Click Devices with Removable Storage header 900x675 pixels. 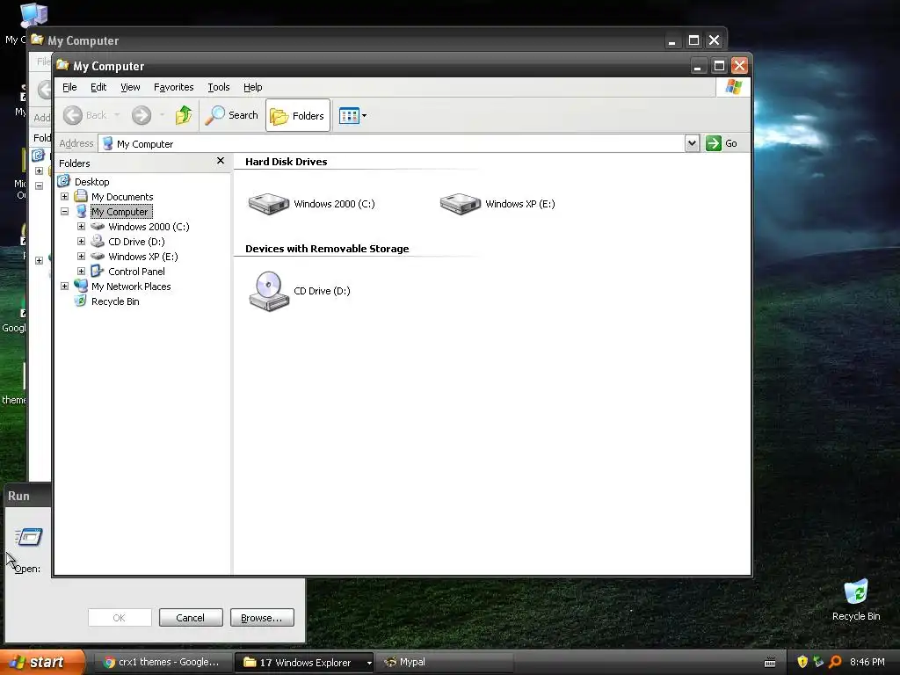tap(327, 249)
